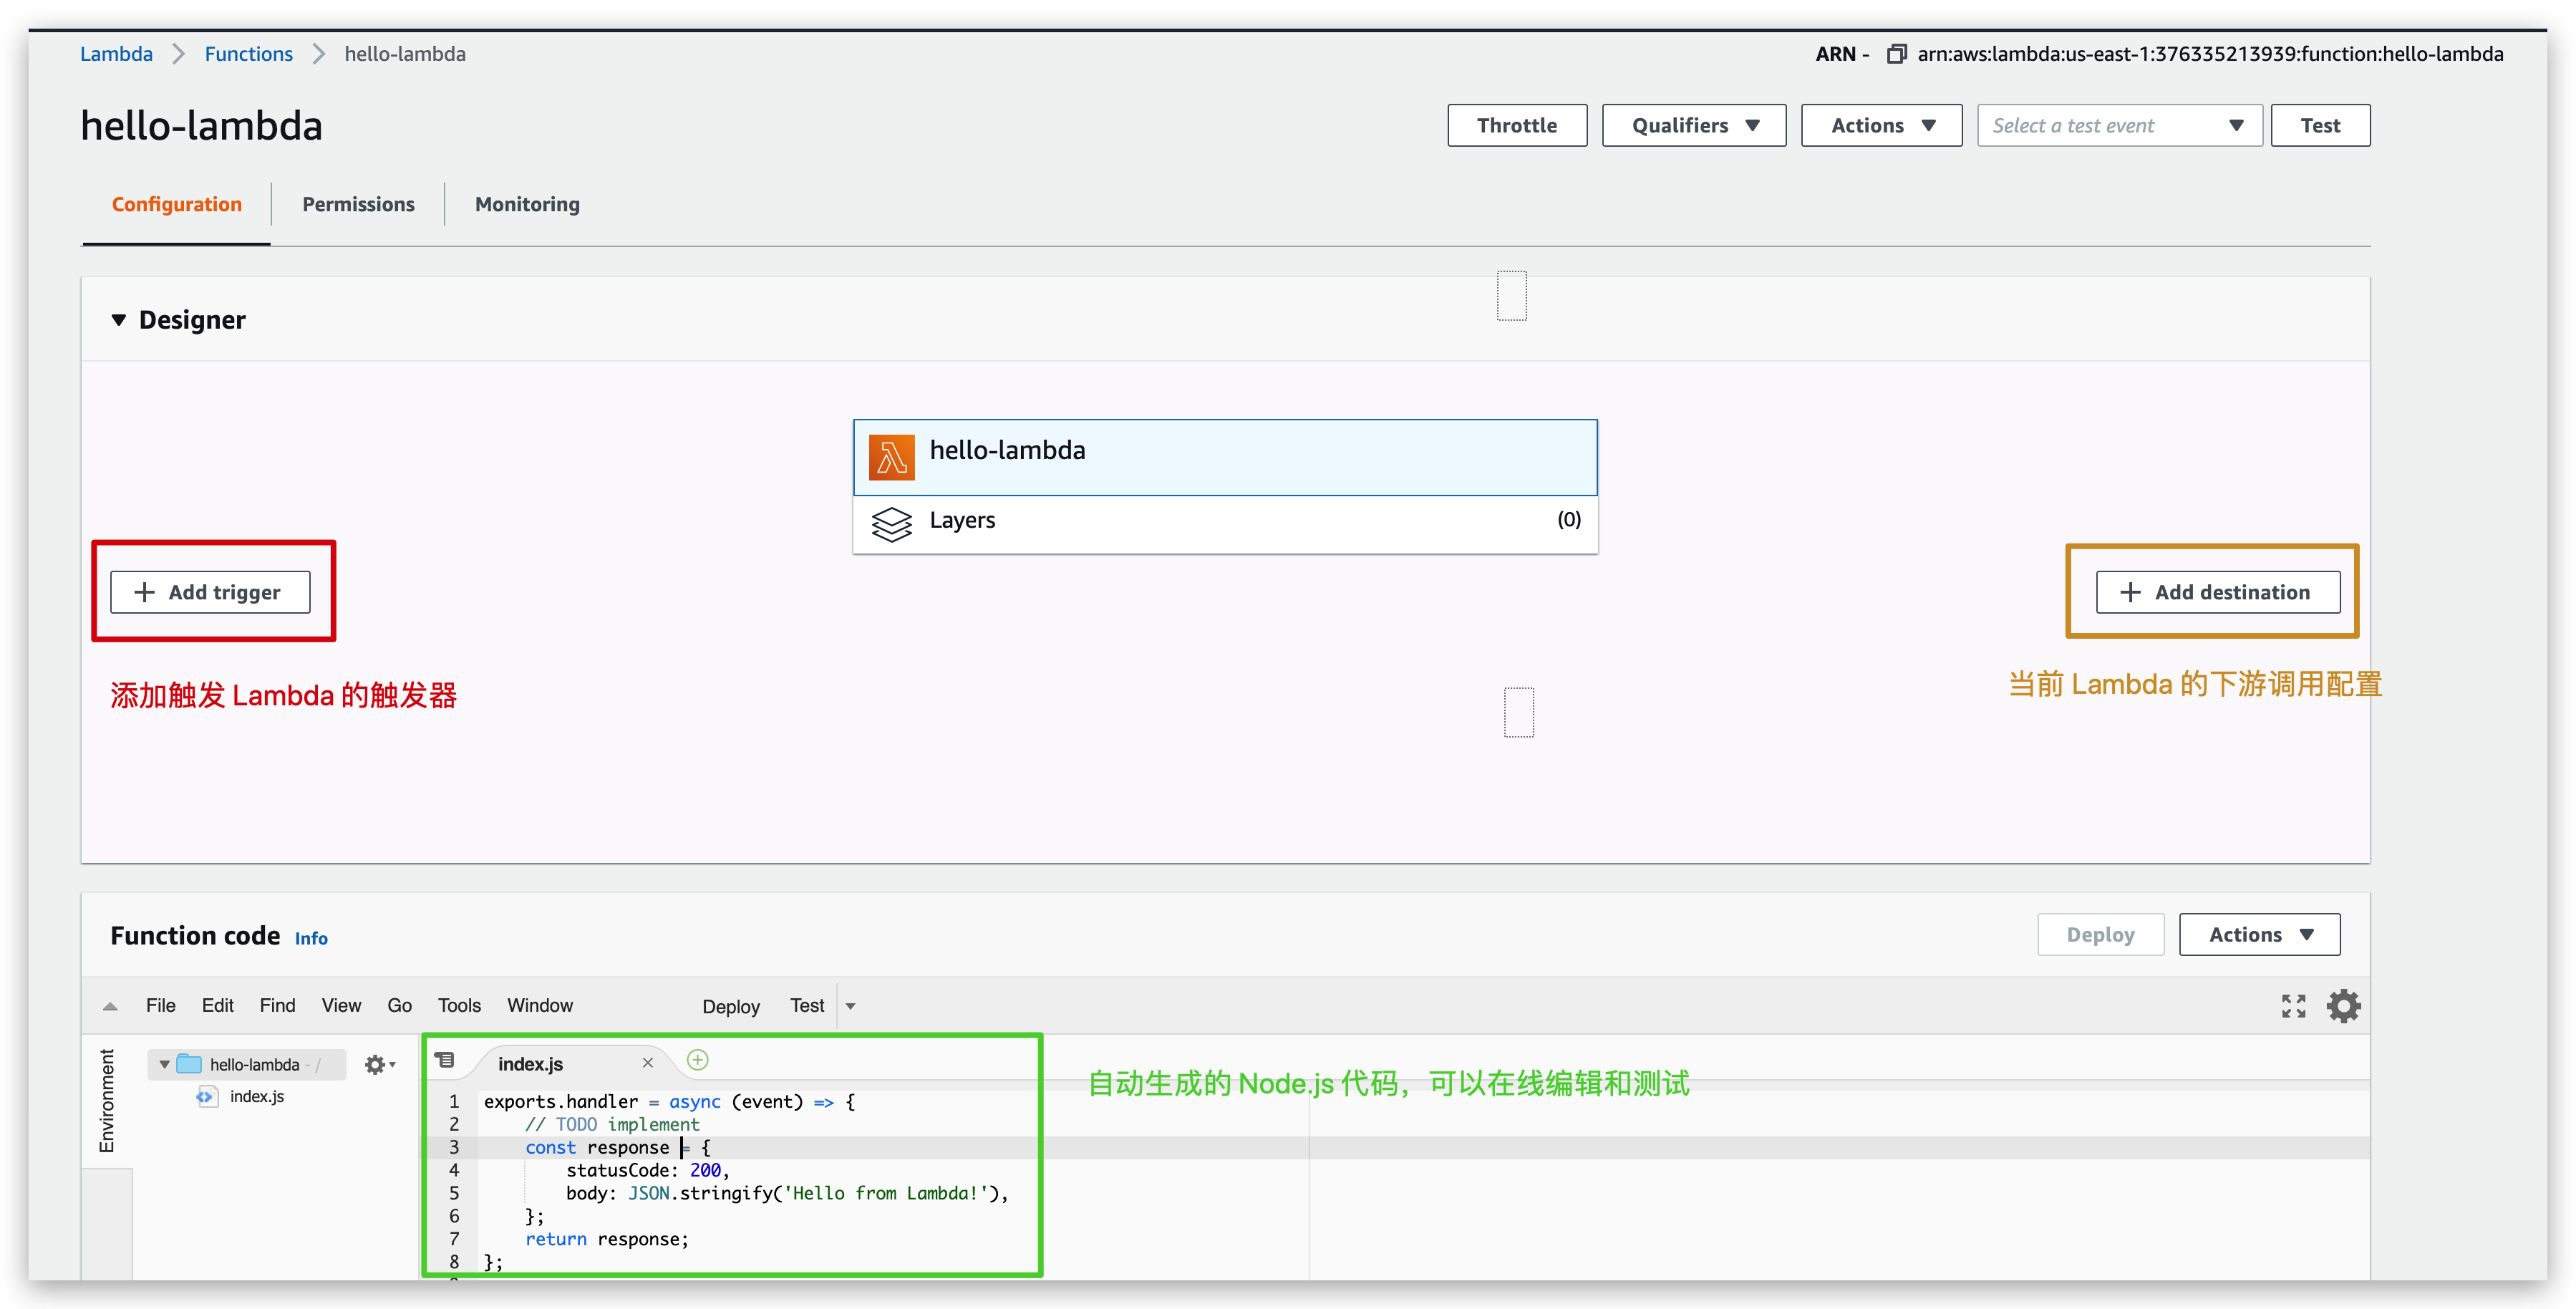
Task: Open the Edit menu in editor
Action: (x=217, y=1006)
